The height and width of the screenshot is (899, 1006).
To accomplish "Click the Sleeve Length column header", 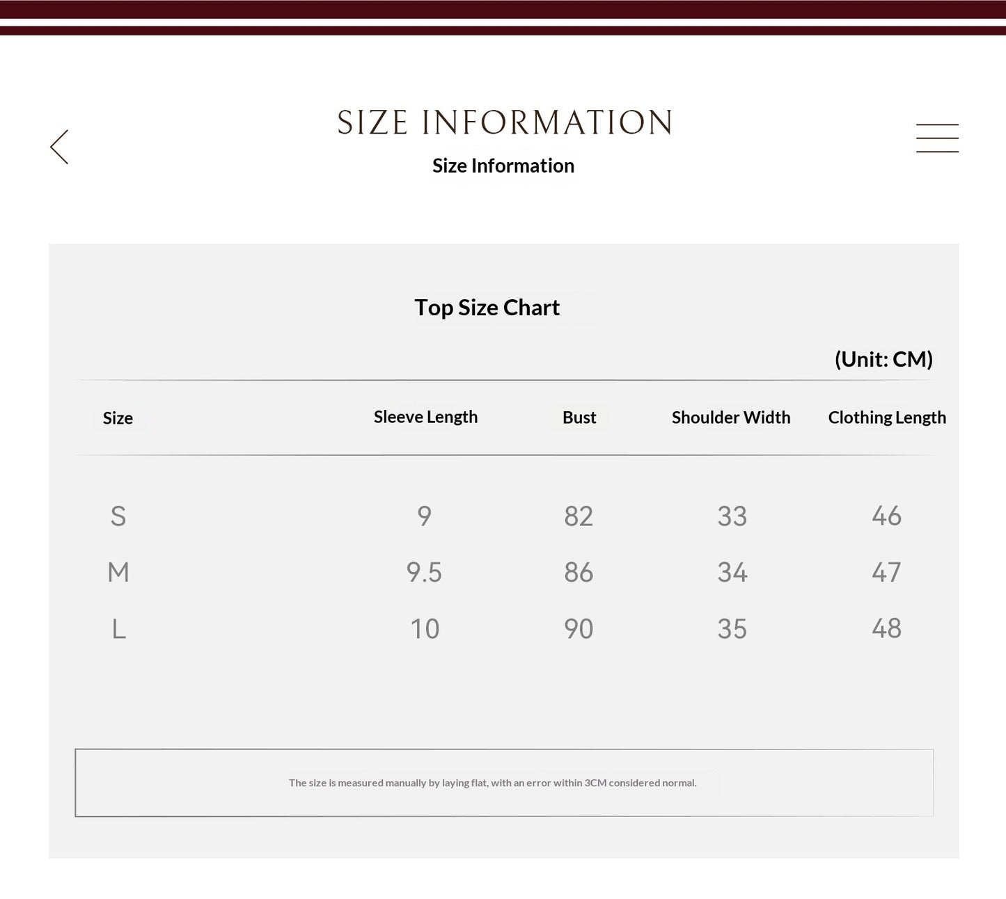I will pyautogui.click(x=425, y=417).
